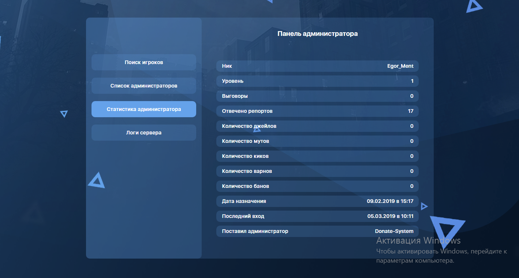
Task: Click the Ник row showing Egor_Ment
Action: click(317, 66)
